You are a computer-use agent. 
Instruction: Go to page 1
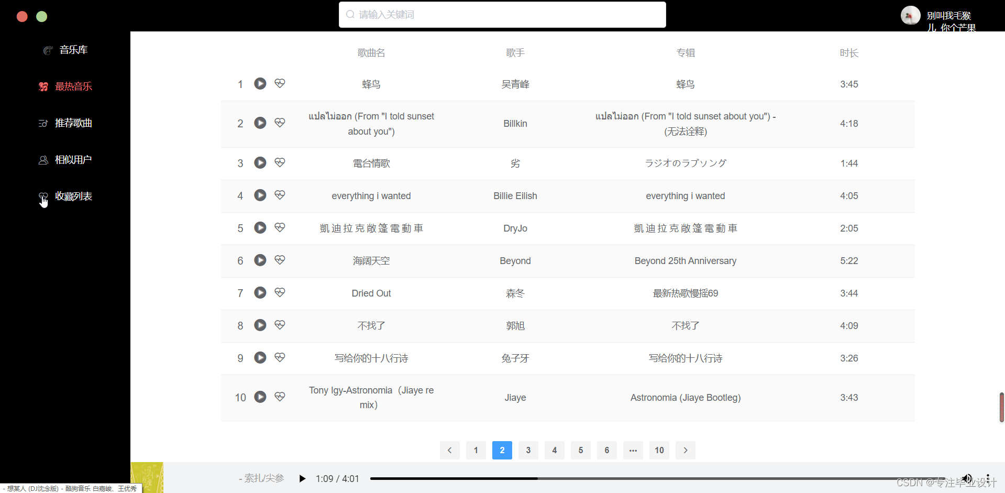pos(476,450)
